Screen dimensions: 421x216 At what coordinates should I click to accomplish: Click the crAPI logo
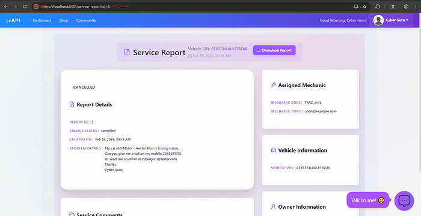click(x=13, y=20)
